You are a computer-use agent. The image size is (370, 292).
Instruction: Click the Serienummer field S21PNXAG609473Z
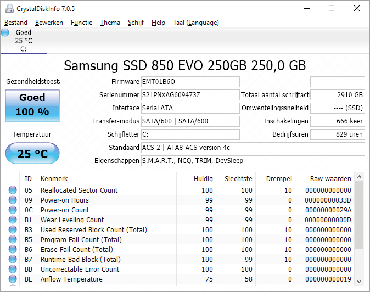pos(190,95)
